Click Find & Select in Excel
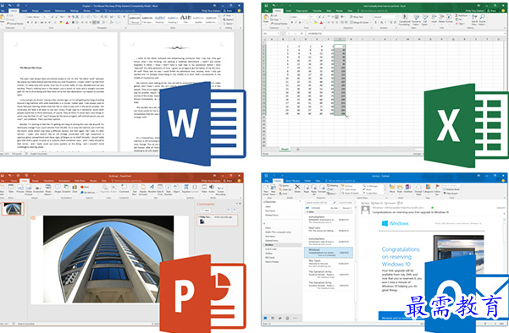This screenshot has height=333, width=509. [x=482, y=20]
